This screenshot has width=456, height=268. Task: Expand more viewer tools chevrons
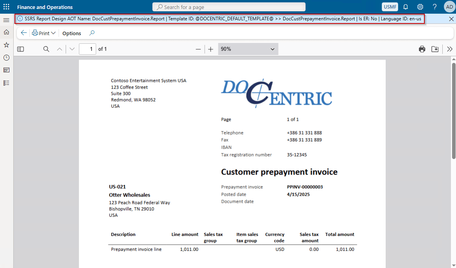coord(450,49)
